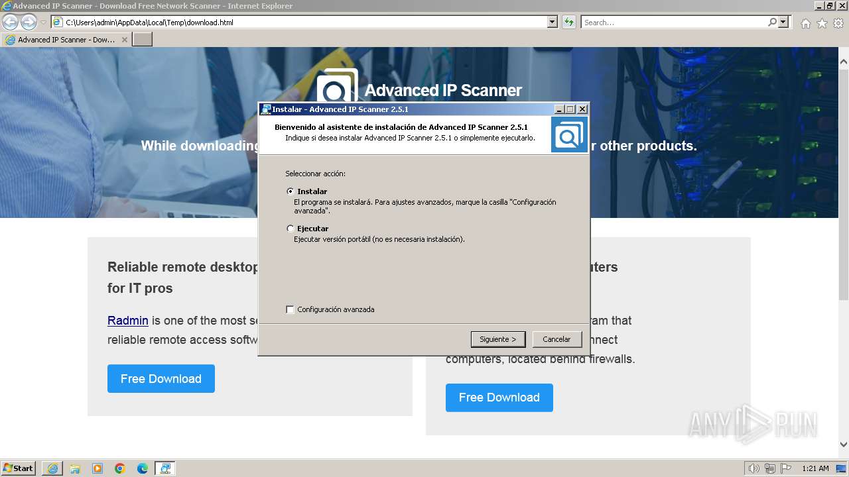This screenshot has width=849, height=477.
Task: Refresh the page with green arrows icon
Action: [x=569, y=22]
